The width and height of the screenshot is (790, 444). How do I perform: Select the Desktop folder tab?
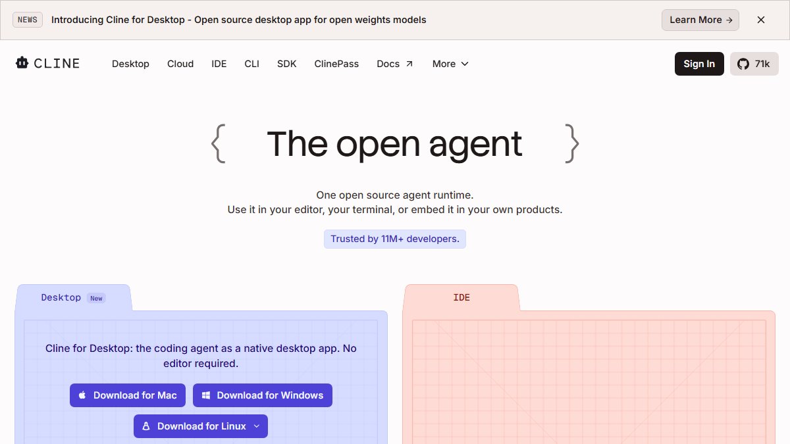pyautogui.click(x=73, y=298)
